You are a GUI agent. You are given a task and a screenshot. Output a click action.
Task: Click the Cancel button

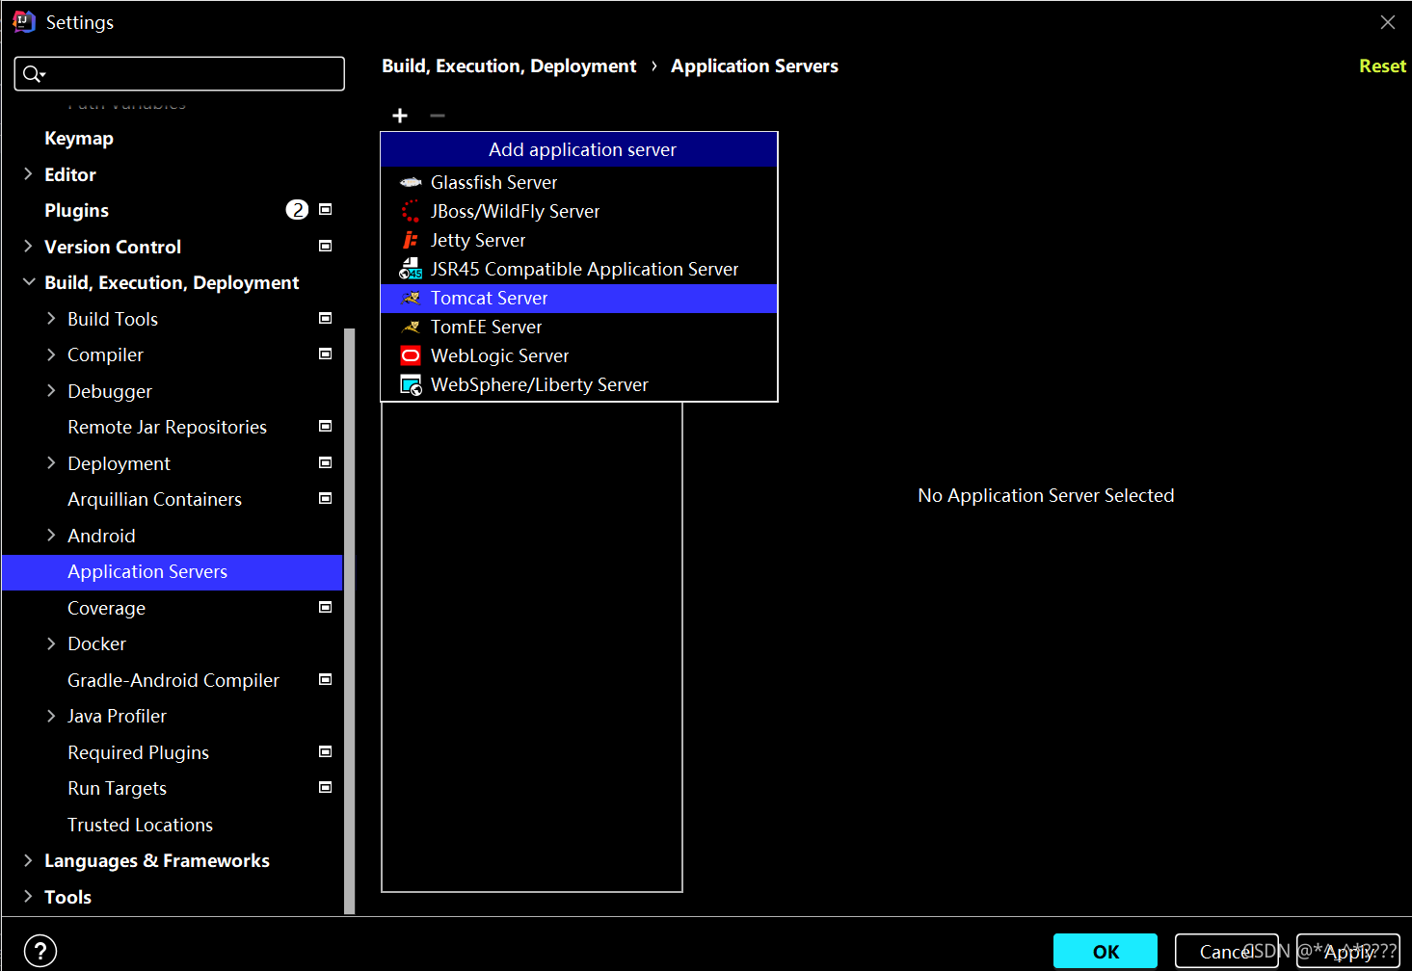coord(1227,952)
